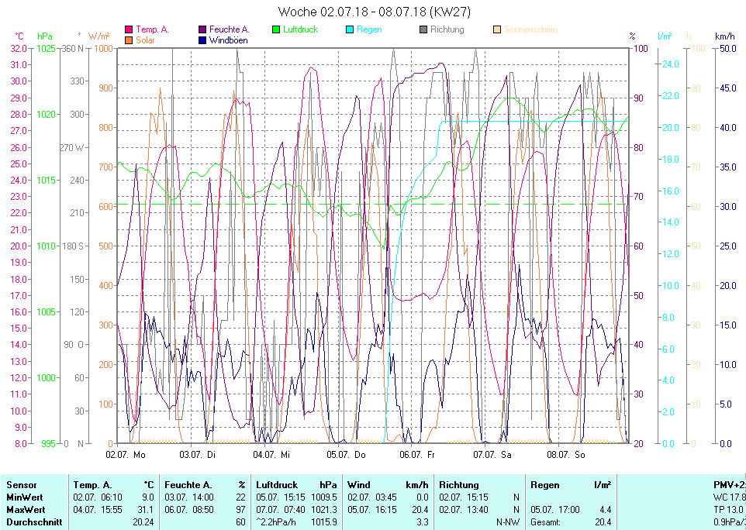Screen dimensions: 746x530
Task: Click the '50.0' wind speed axis label
Action: (727, 48)
